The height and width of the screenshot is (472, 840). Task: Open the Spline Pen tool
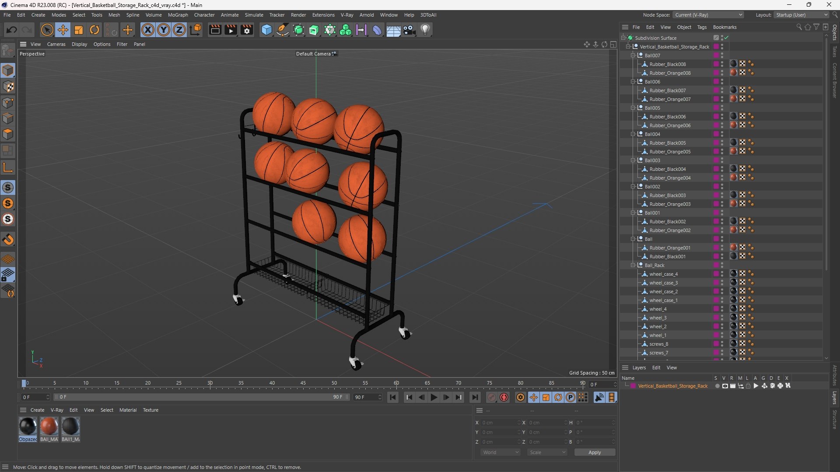pos(283,30)
